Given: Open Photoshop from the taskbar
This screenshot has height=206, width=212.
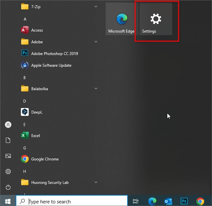Looking at the screenshot, I should tap(184, 201).
